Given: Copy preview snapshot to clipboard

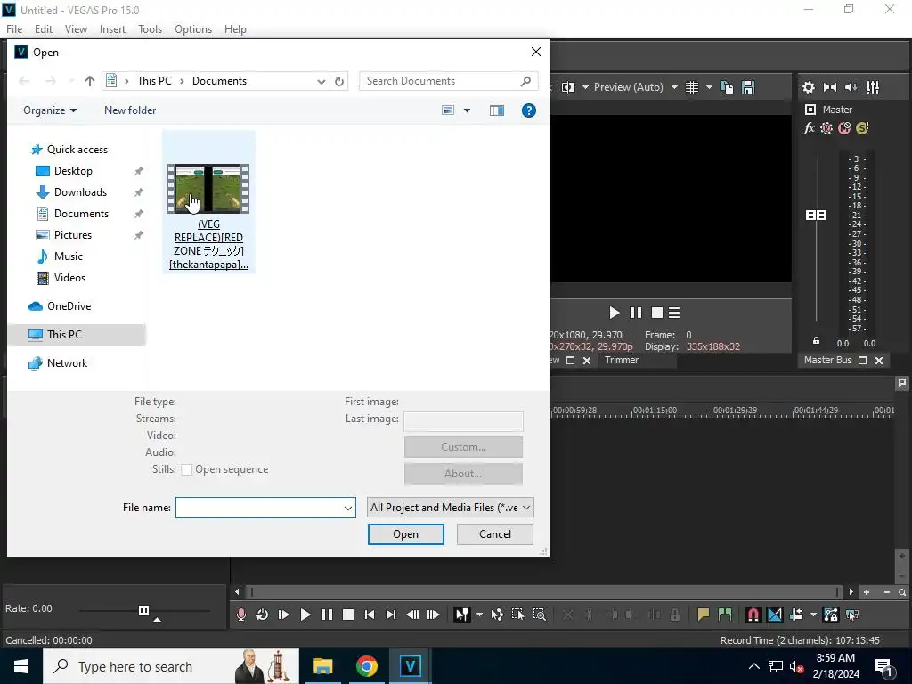Looking at the screenshot, I should pyautogui.click(x=727, y=87).
